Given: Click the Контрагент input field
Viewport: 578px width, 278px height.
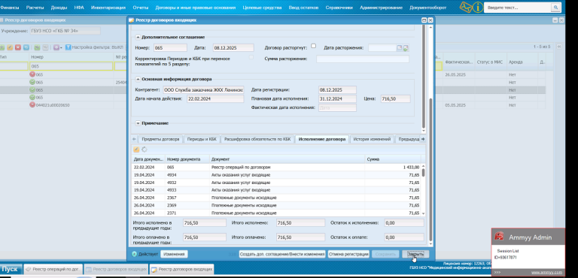Looking at the screenshot, I should tap(203, 90).
